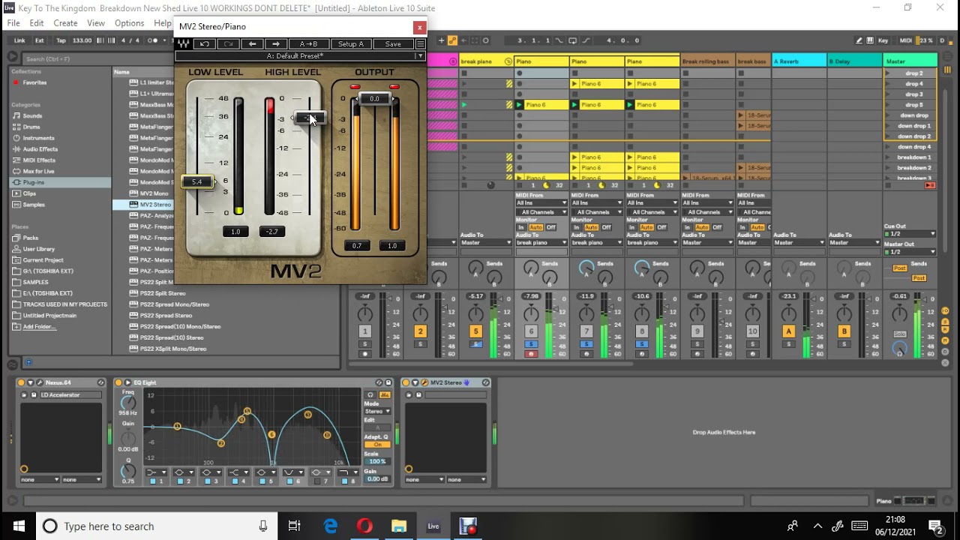Click EQ Eight Freq knob
This screenshot has width=960, height=540.
[x=128, y=403]
